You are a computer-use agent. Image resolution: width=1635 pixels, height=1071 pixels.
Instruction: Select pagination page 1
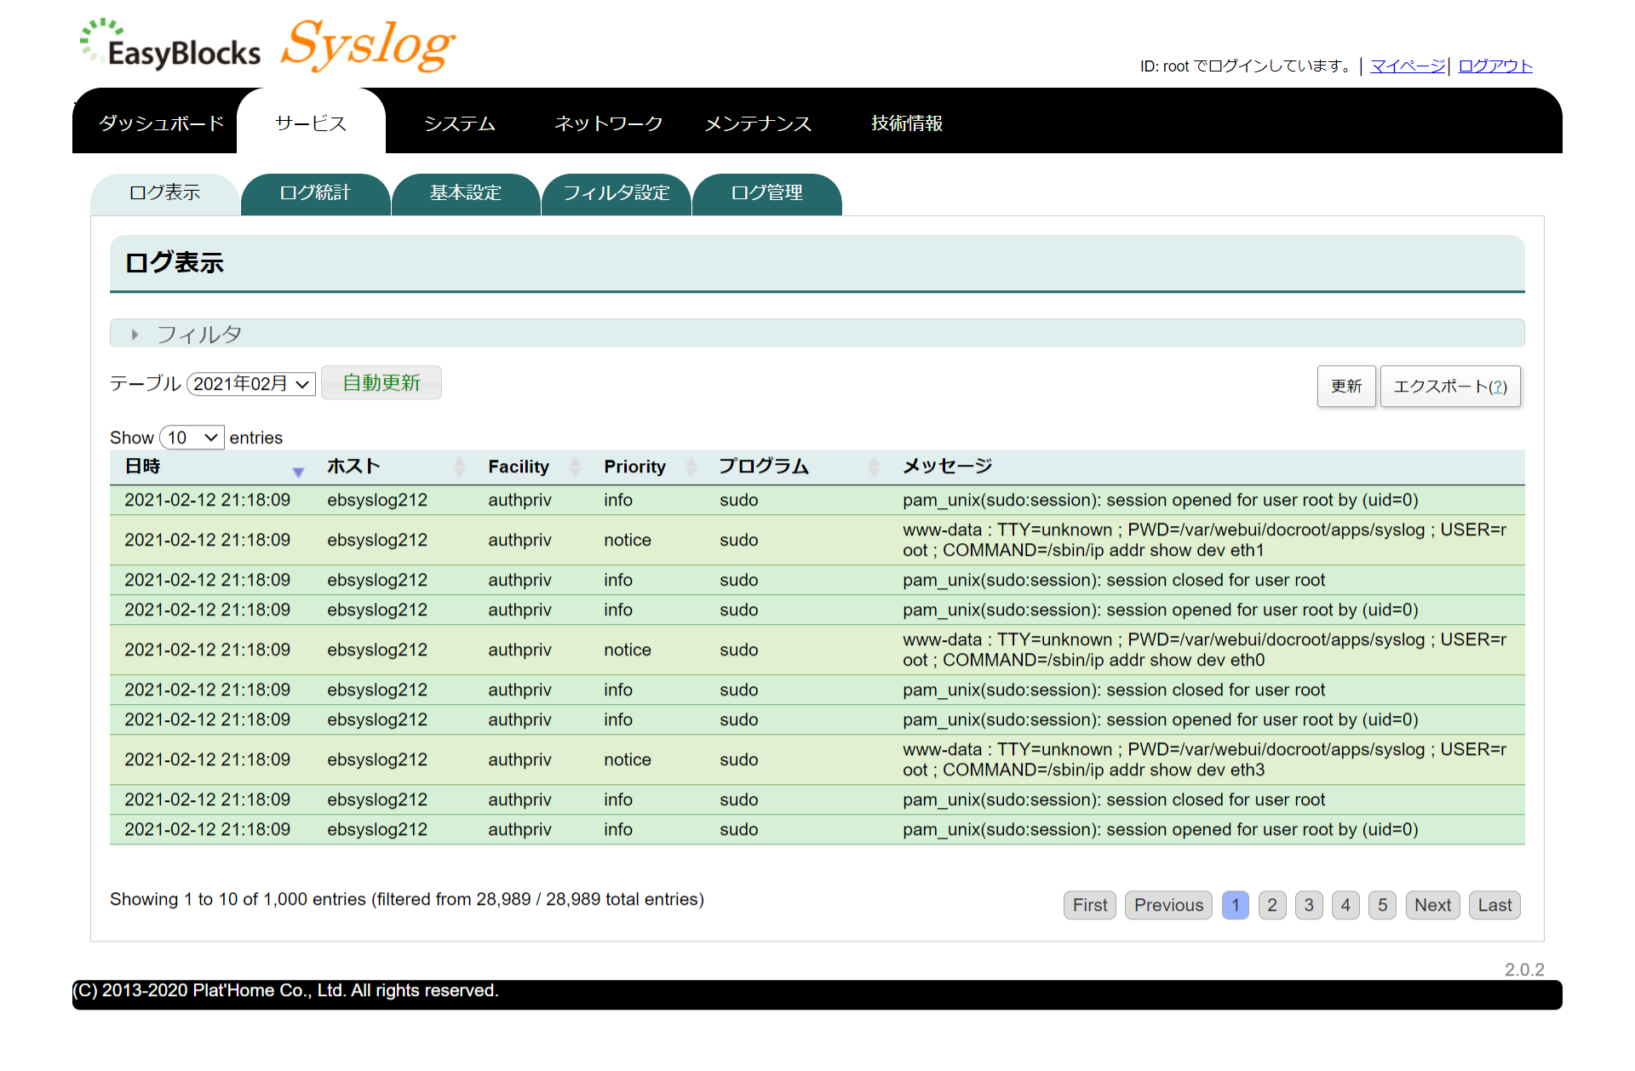click(1236, 905)
